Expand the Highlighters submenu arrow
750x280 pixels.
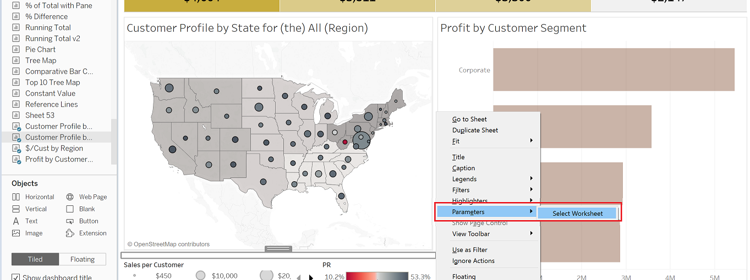[x=532, y=200]
